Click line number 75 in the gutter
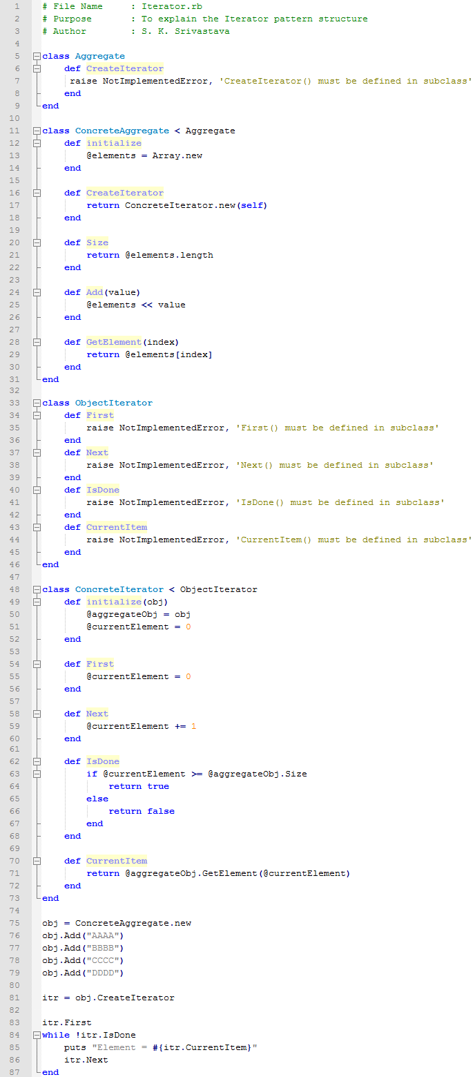This screenshot has width=475, height=1077. coord(16,923)
